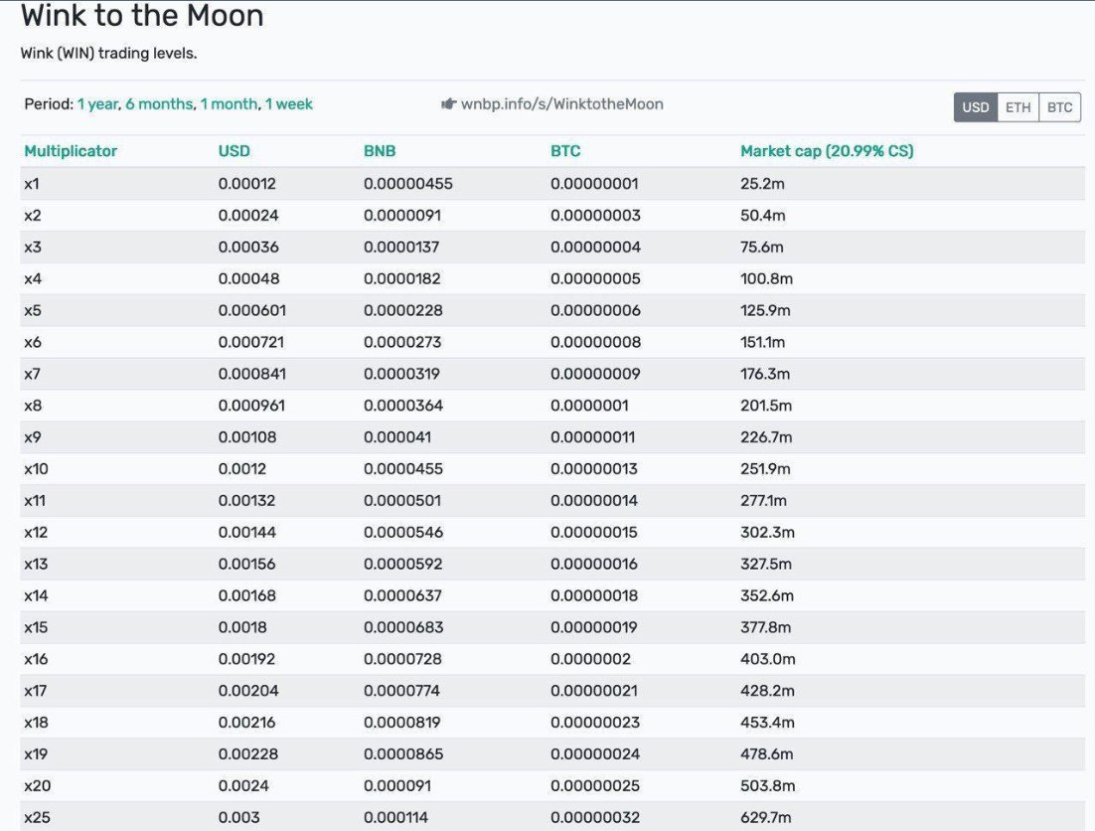The image size is (1095, 831).
Task: Click market cap value 25.2m
Action: point(762,184)
